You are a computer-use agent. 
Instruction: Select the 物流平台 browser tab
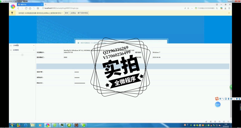[30, 4]
